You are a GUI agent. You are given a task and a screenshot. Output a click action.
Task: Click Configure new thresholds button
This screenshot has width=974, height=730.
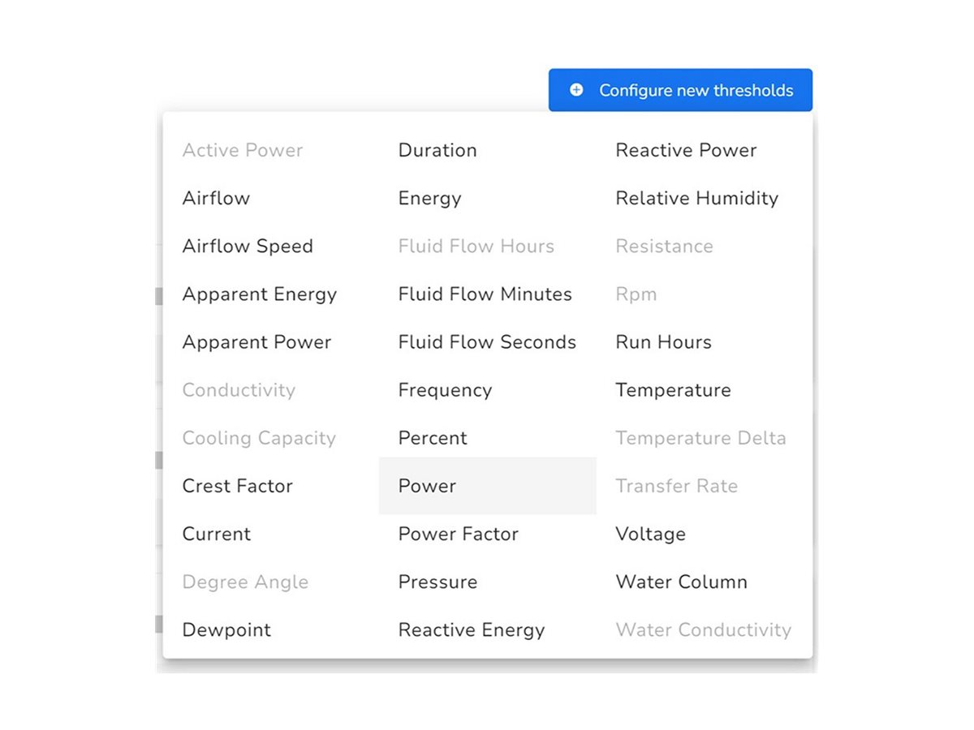[680, 90]
